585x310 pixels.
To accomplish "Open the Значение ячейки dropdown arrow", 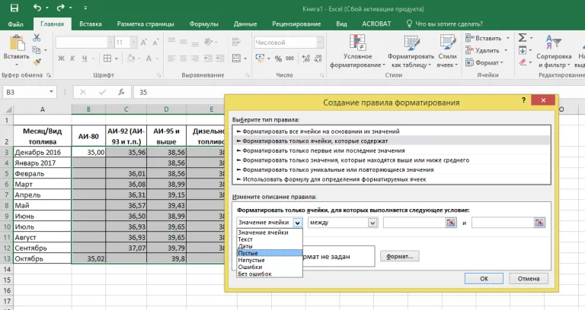I will 297,223.
